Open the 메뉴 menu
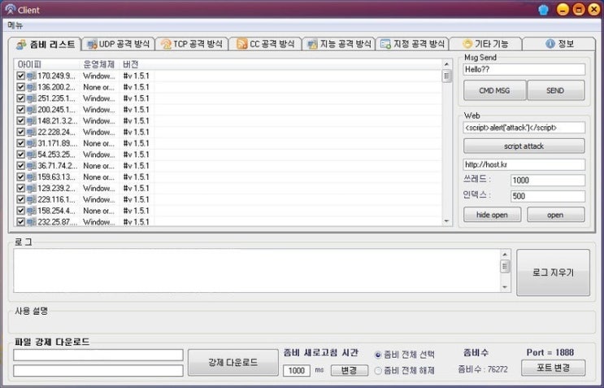 [15, 25]
